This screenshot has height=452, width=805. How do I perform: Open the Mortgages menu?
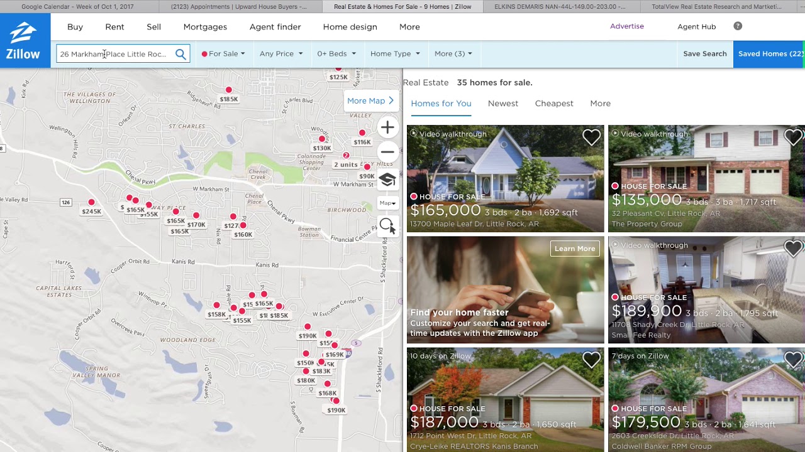pyautogui.click(x=205, y=27)
